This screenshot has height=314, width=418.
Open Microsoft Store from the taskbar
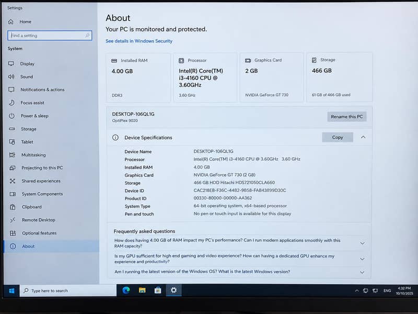[x=158, y=290]
